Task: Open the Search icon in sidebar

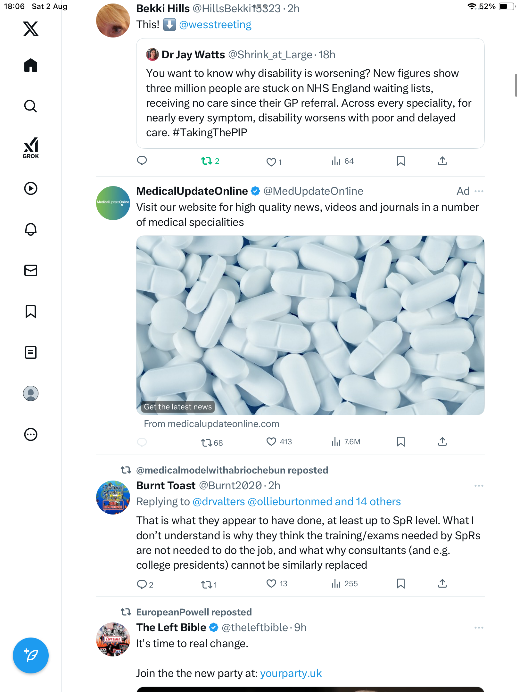Action: tap(31, 106)
